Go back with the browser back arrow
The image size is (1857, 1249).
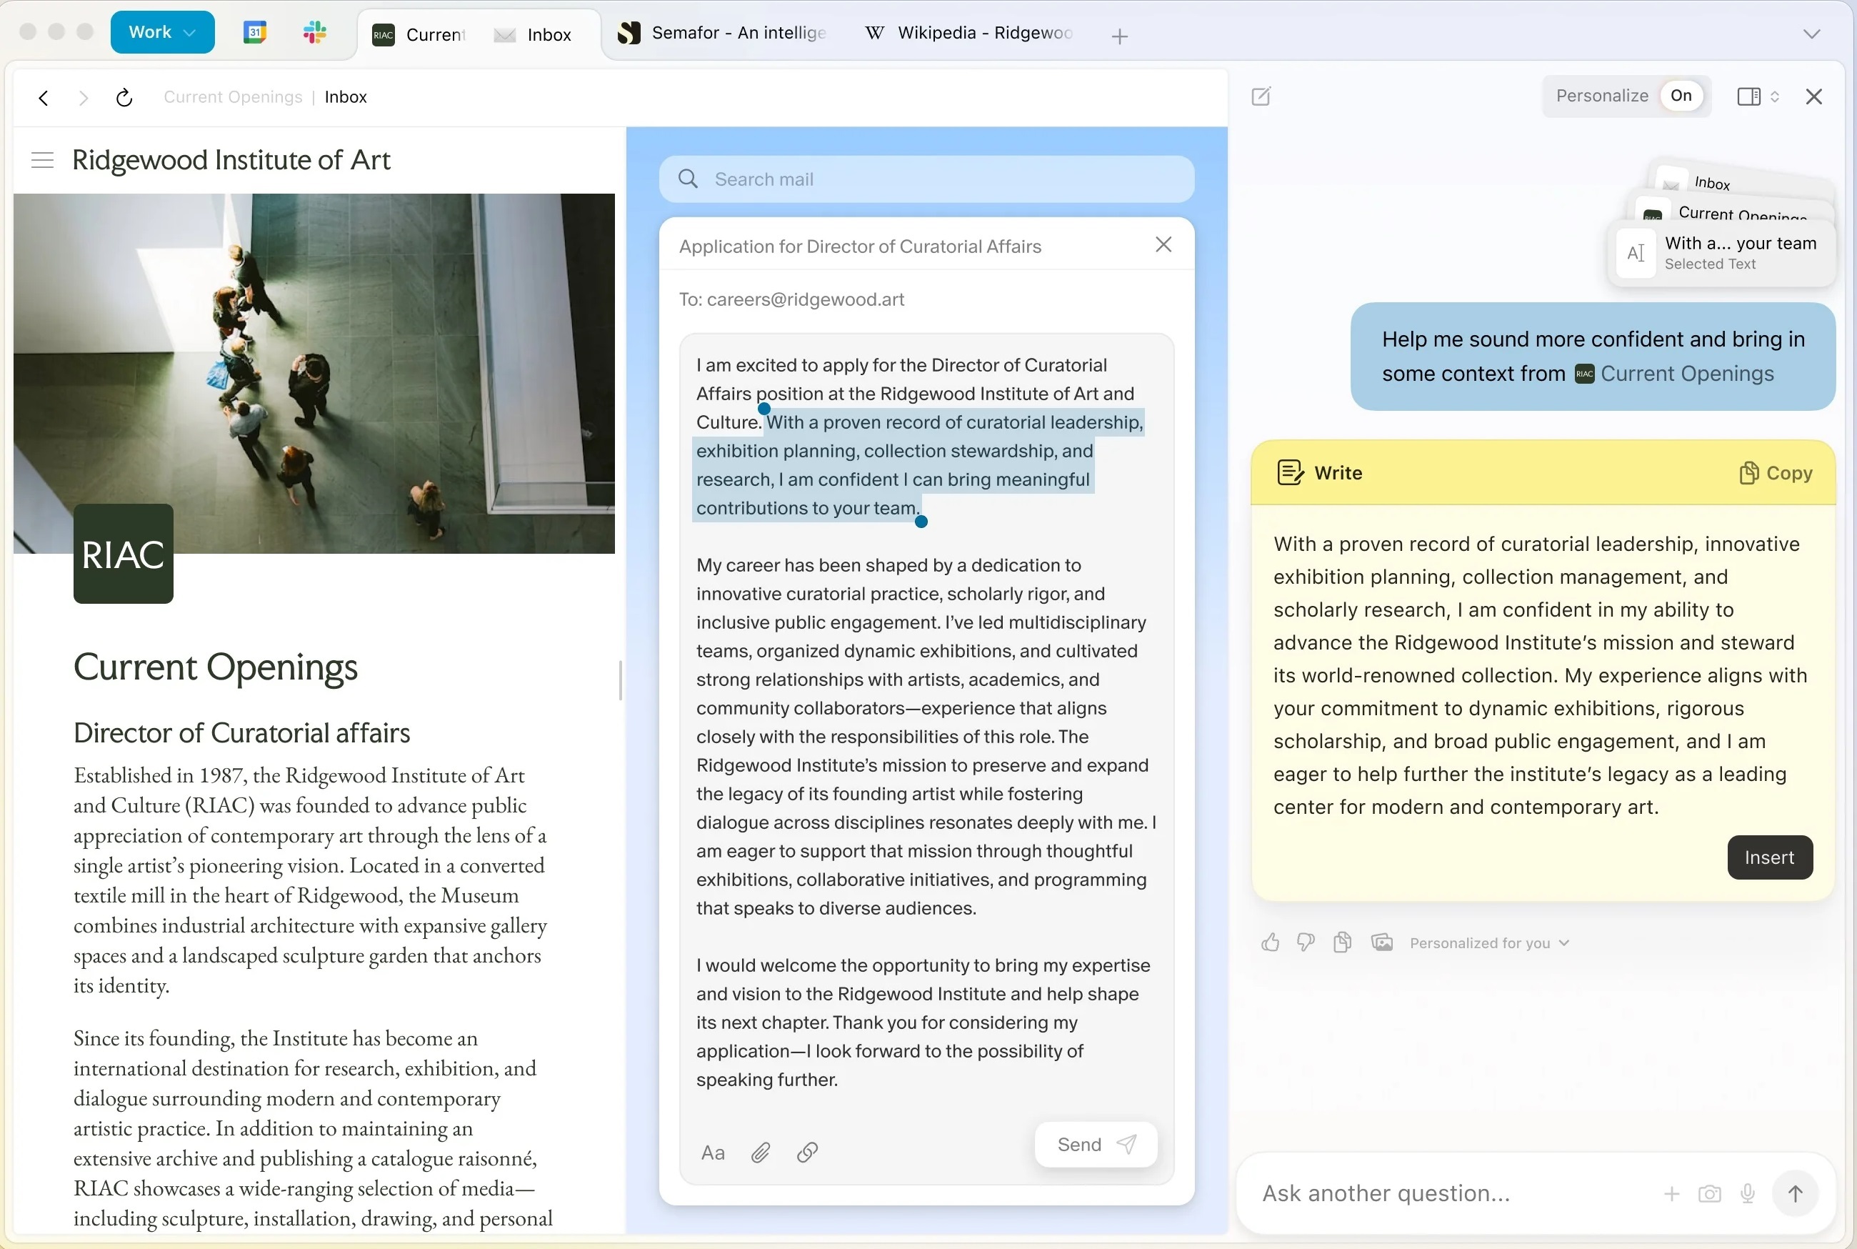[44, 97]
